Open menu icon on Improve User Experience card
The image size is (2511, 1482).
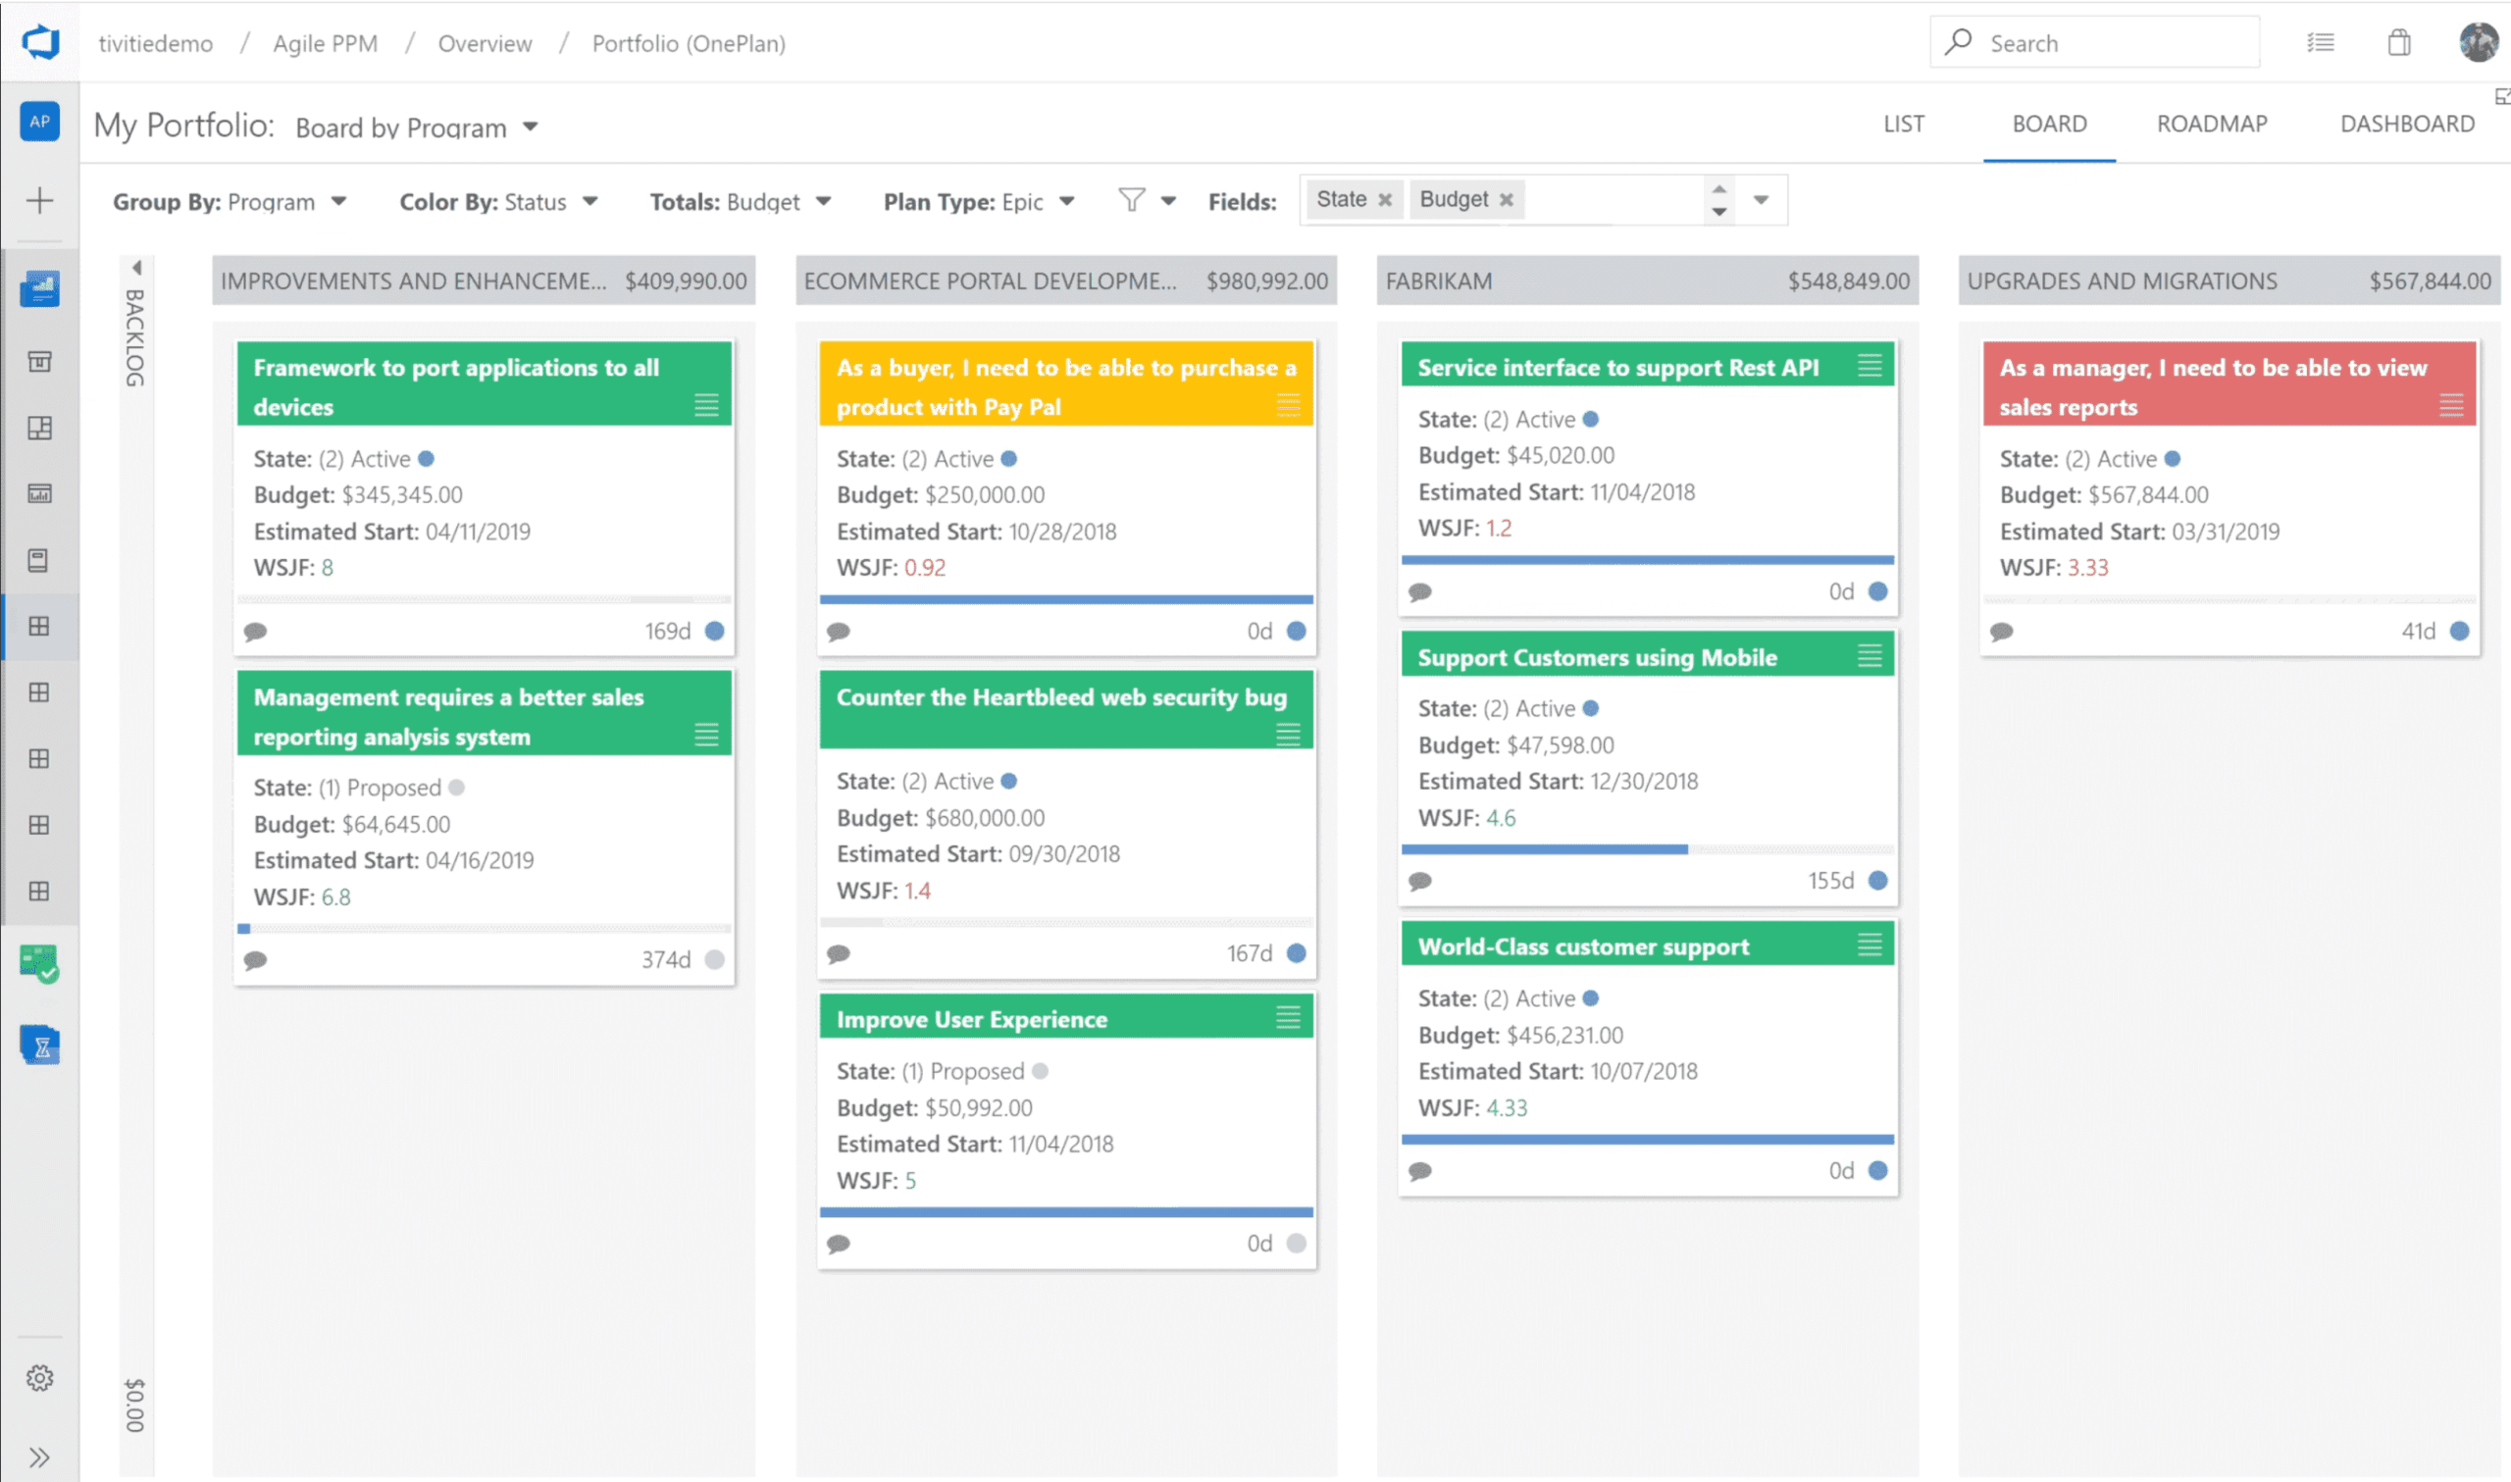[1288, 1018]
